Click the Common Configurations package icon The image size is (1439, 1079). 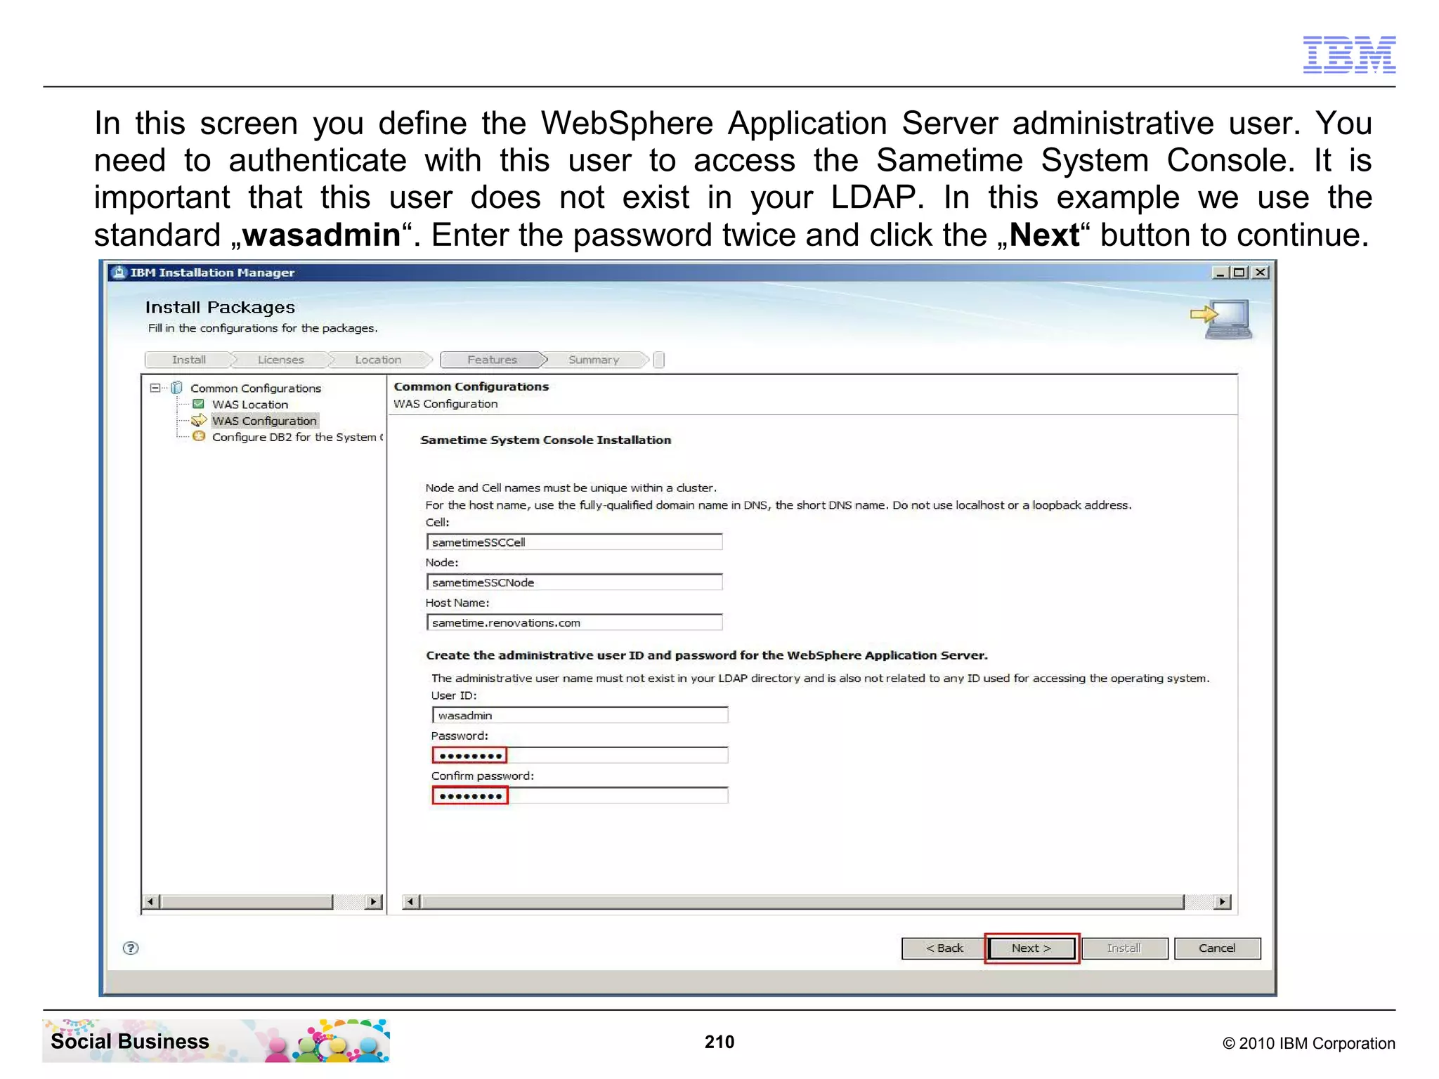(177, 388)
